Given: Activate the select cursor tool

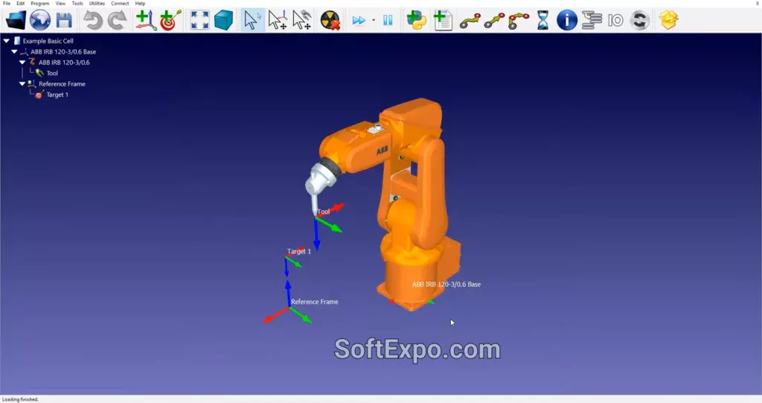Looking at the screenshot, I should pyautogui.click(x=252, y=20).
